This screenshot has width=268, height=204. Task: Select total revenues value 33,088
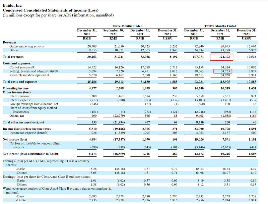145,57
